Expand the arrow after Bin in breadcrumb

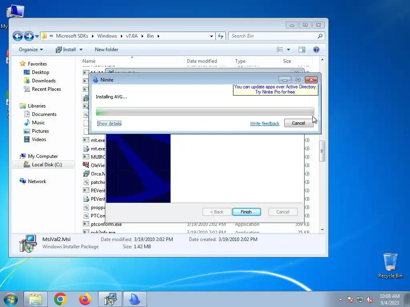point(158,36)
